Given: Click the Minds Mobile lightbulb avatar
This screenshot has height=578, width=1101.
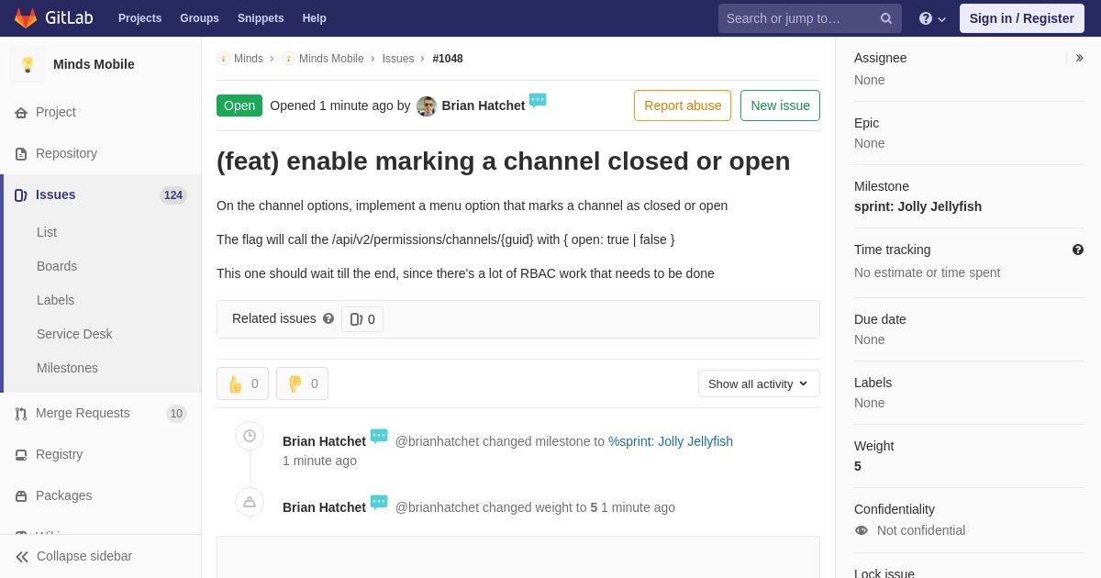Looking at the screenshot, I should (x=28, y=64).
